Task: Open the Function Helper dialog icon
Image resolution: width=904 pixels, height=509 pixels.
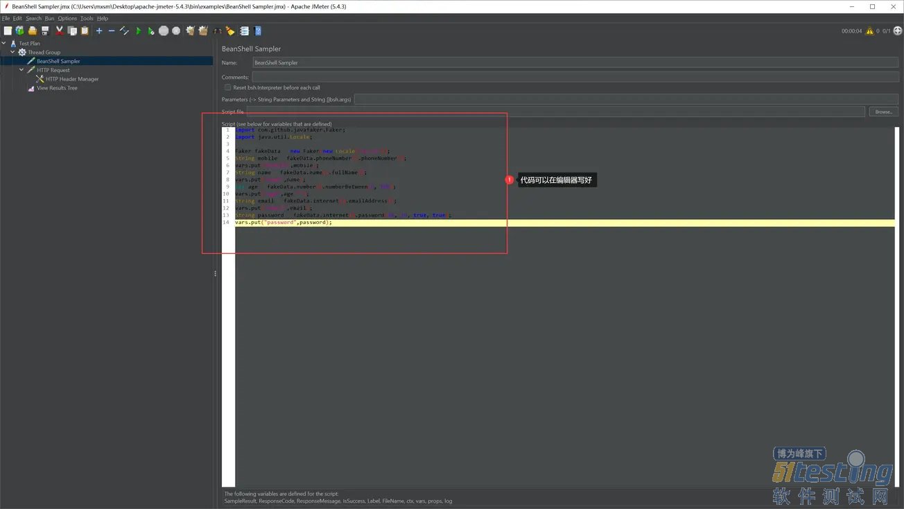Action: (x=245, y=31)
